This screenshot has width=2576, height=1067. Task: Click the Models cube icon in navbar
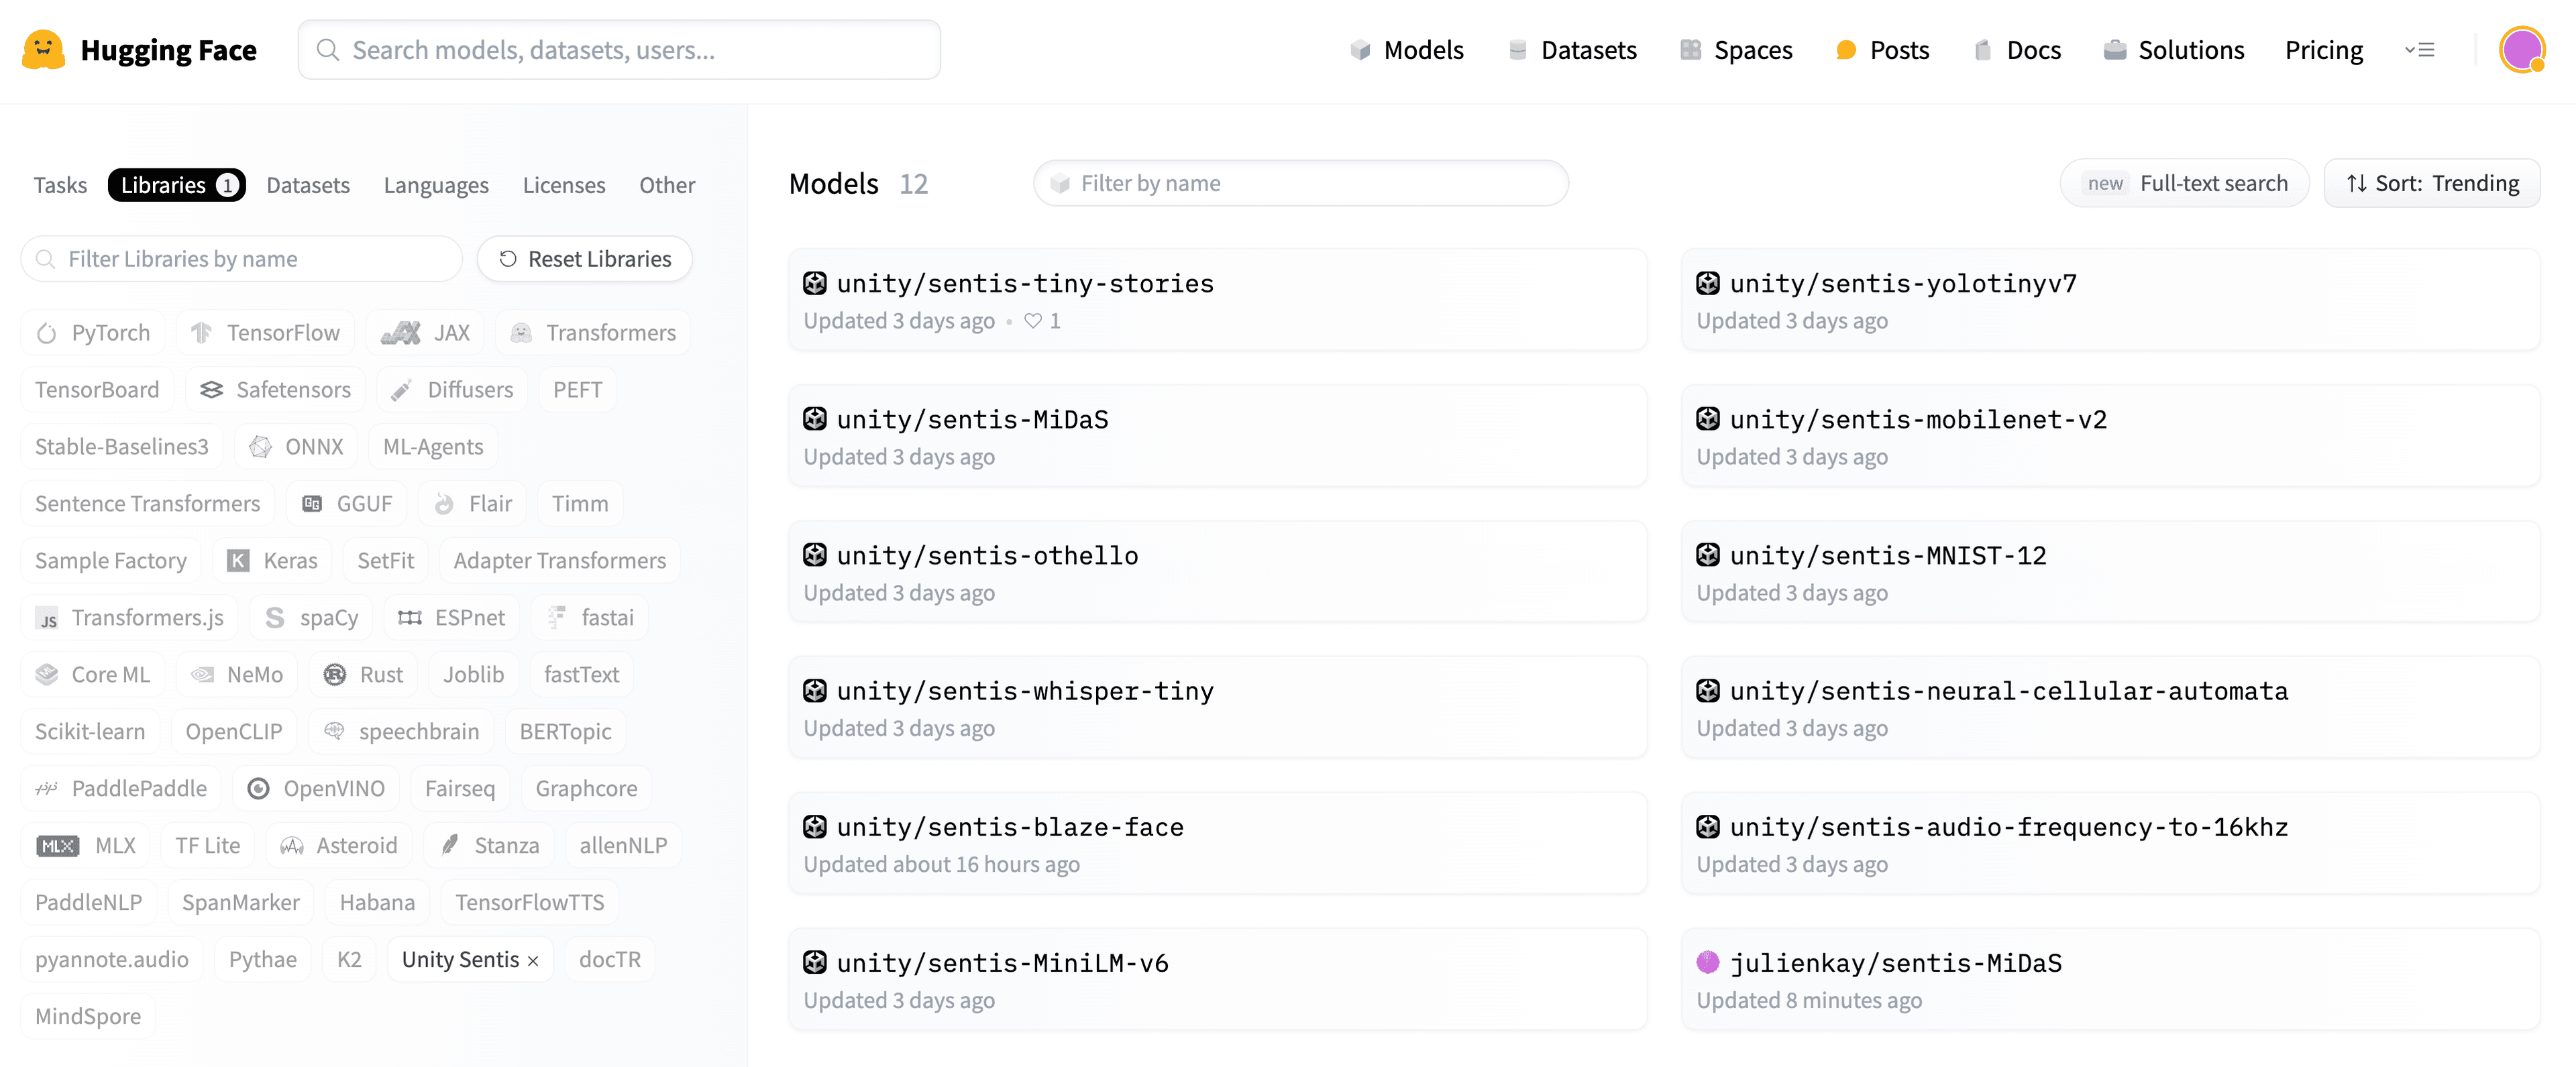tap(1360, 50)
